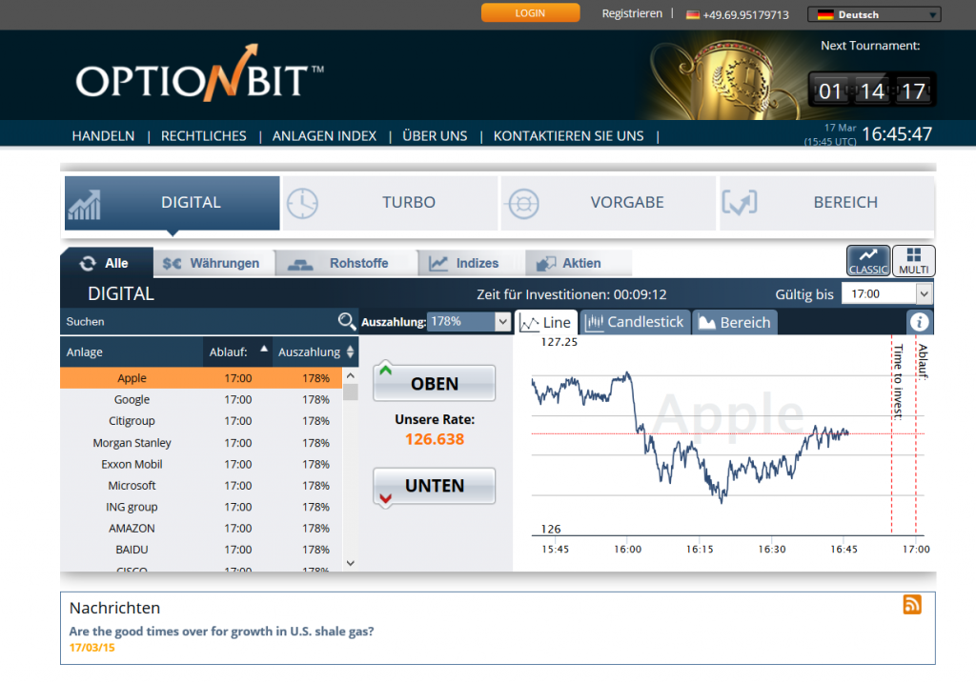Click the Unsere Rate value 126.638

(x=435, y=439)
